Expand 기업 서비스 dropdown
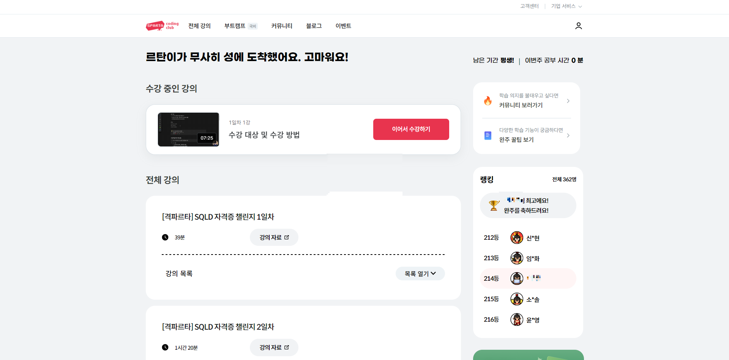 click(x=566, y=6)
